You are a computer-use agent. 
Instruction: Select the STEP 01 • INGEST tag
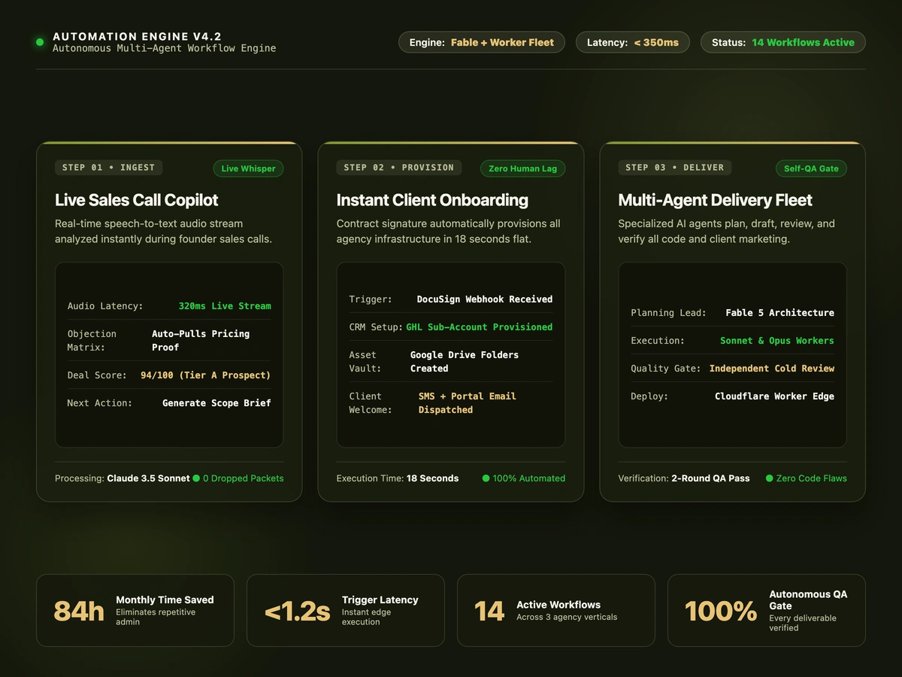109,167
